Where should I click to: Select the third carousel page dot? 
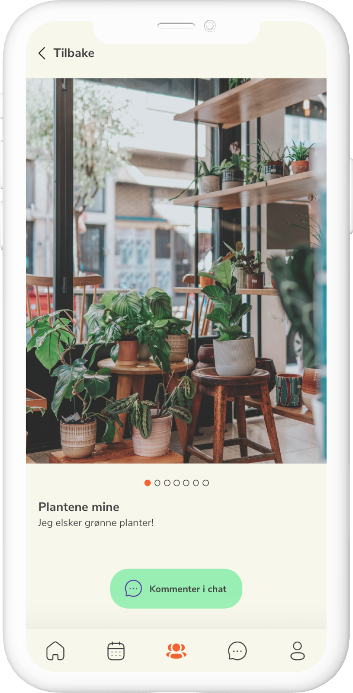point(167,483)
